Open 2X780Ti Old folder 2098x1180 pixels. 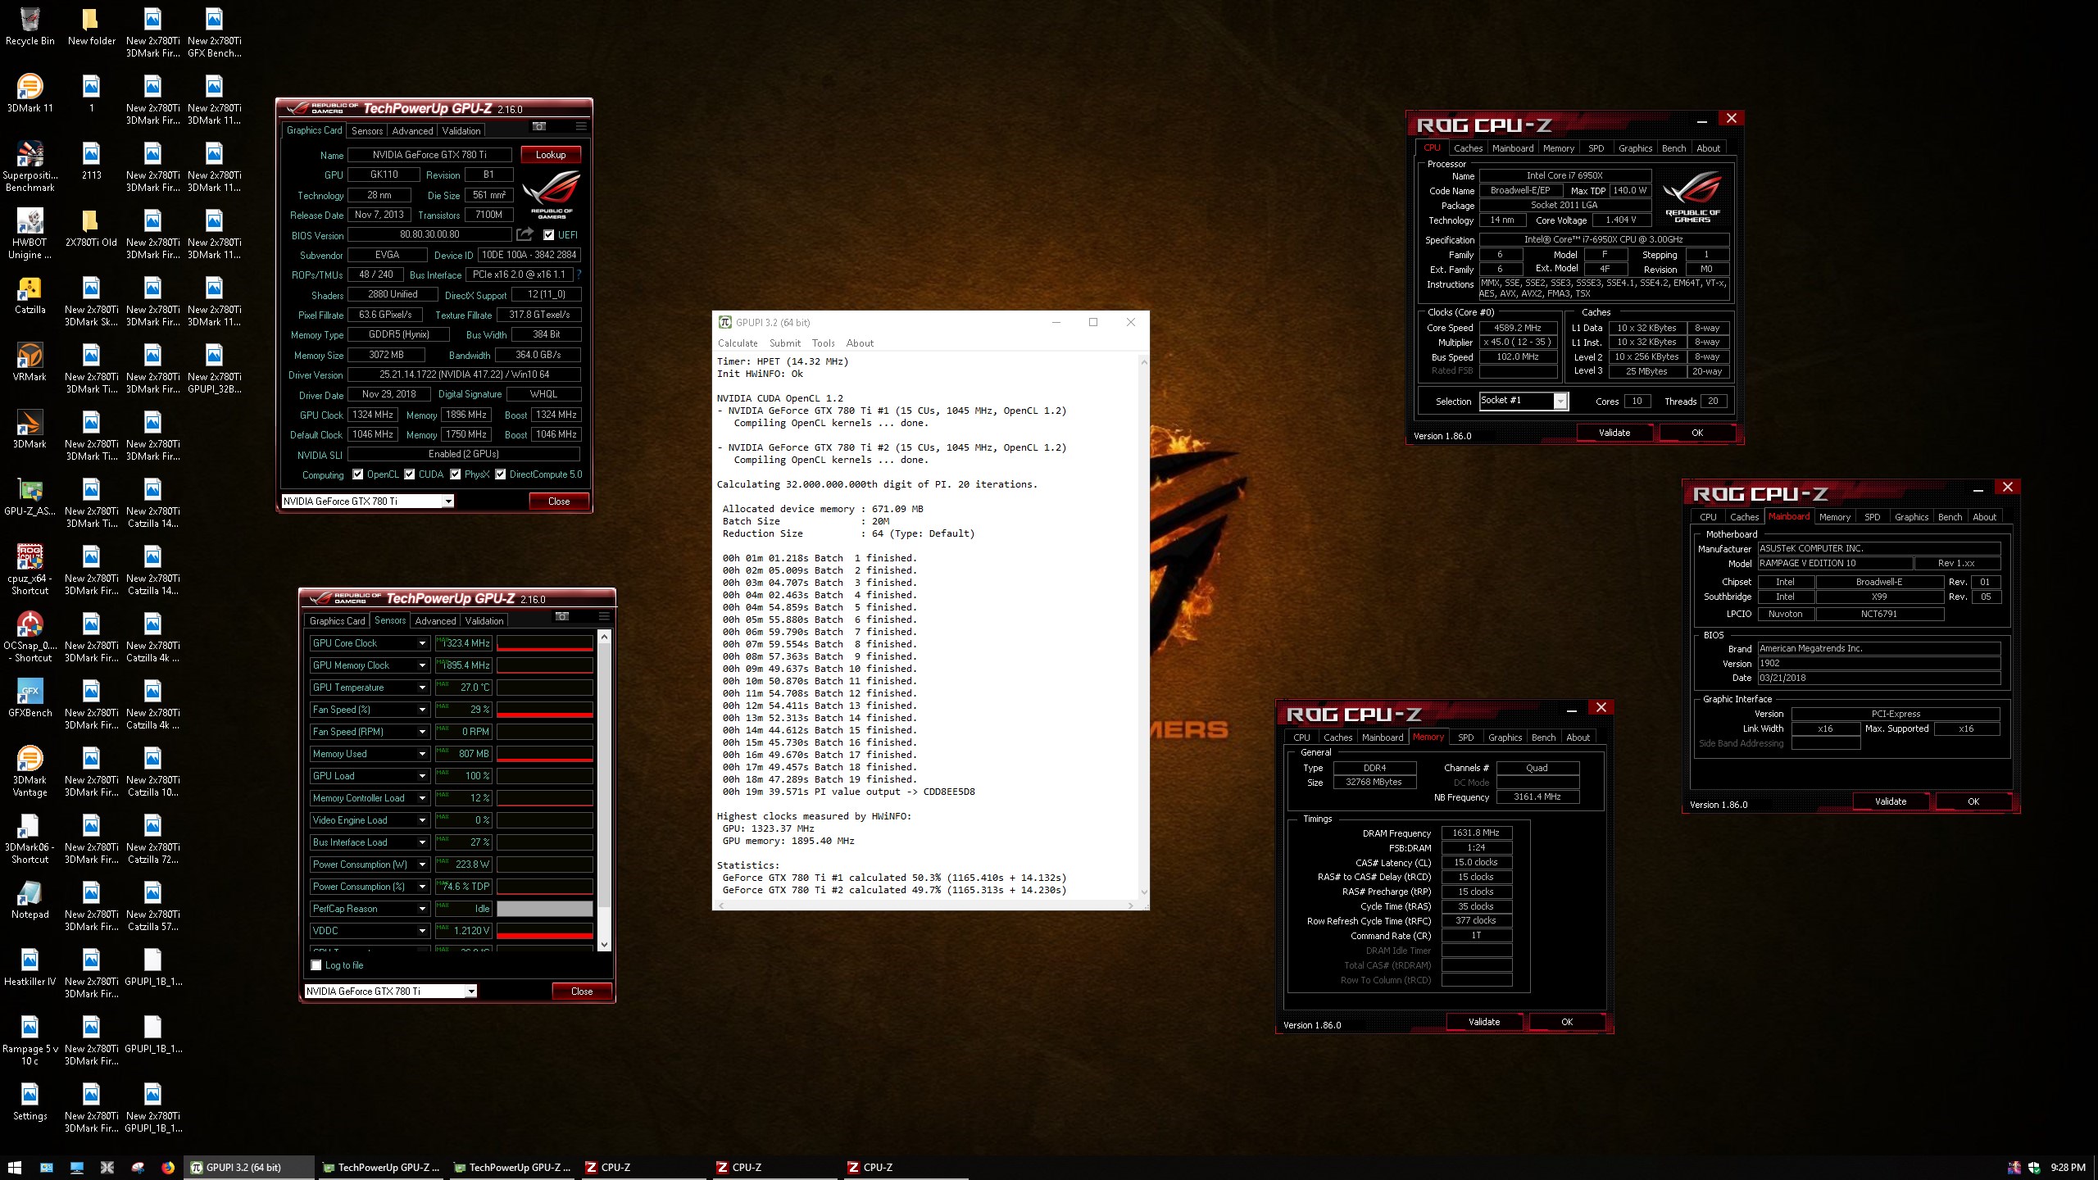point(92,228)
